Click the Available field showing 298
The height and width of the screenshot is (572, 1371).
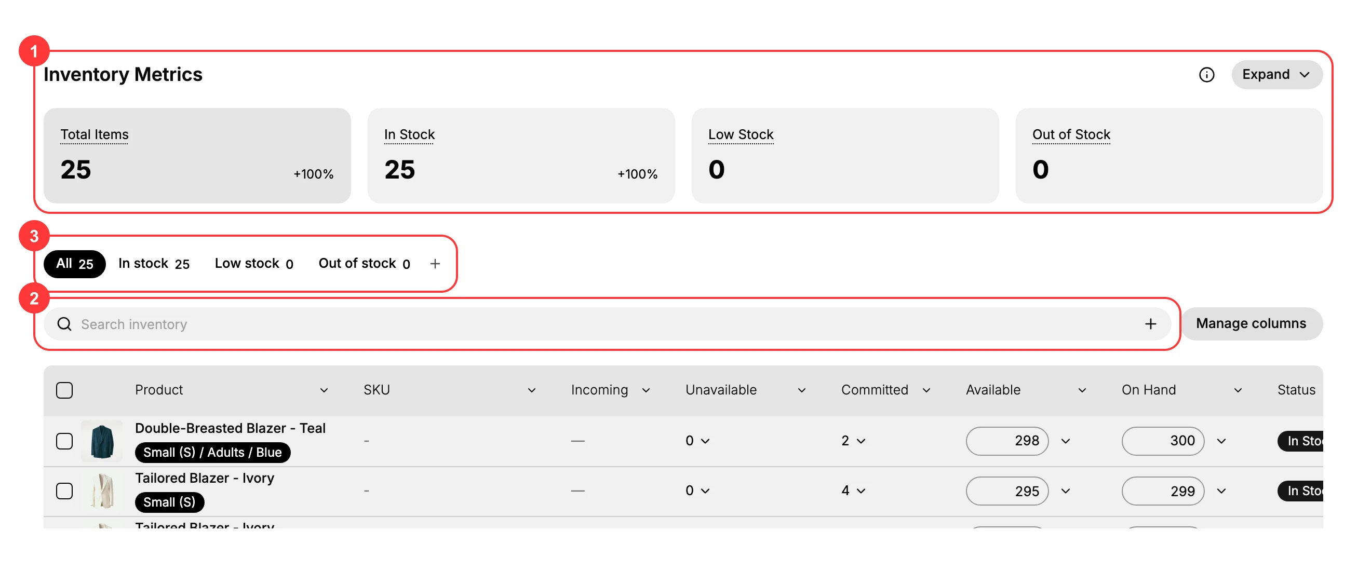point(1007,441)
